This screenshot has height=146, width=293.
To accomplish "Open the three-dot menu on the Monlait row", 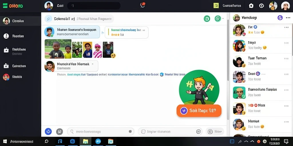I will pyautogui.click(x=286, y=121).
